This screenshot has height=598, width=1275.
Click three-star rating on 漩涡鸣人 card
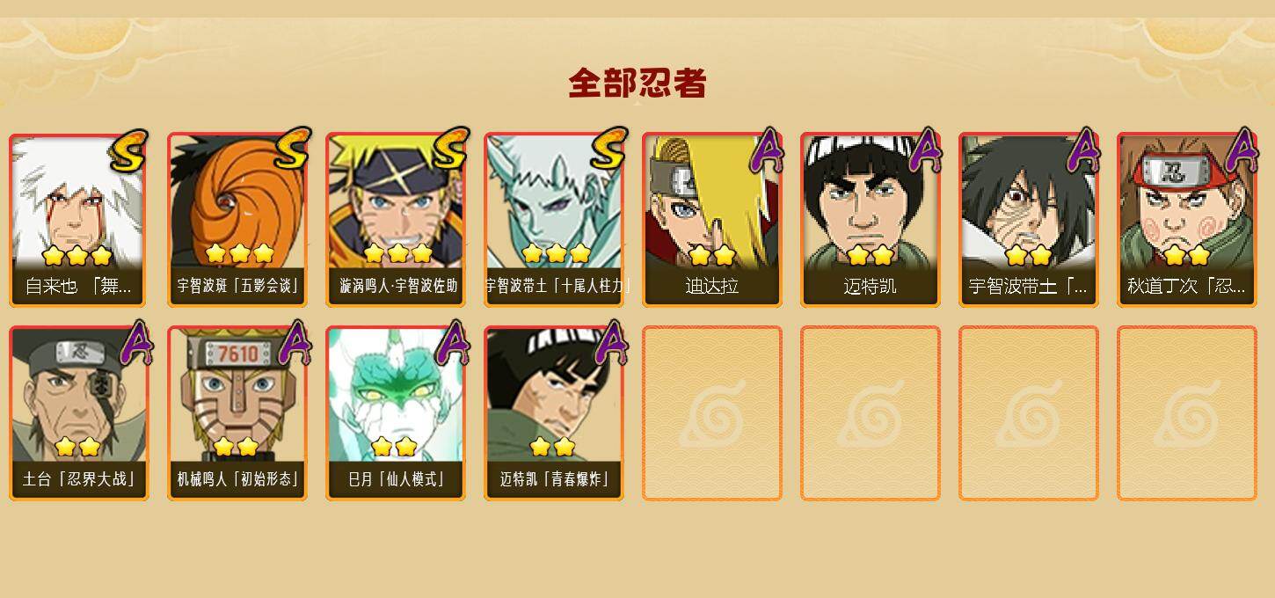tap(397, 254)
